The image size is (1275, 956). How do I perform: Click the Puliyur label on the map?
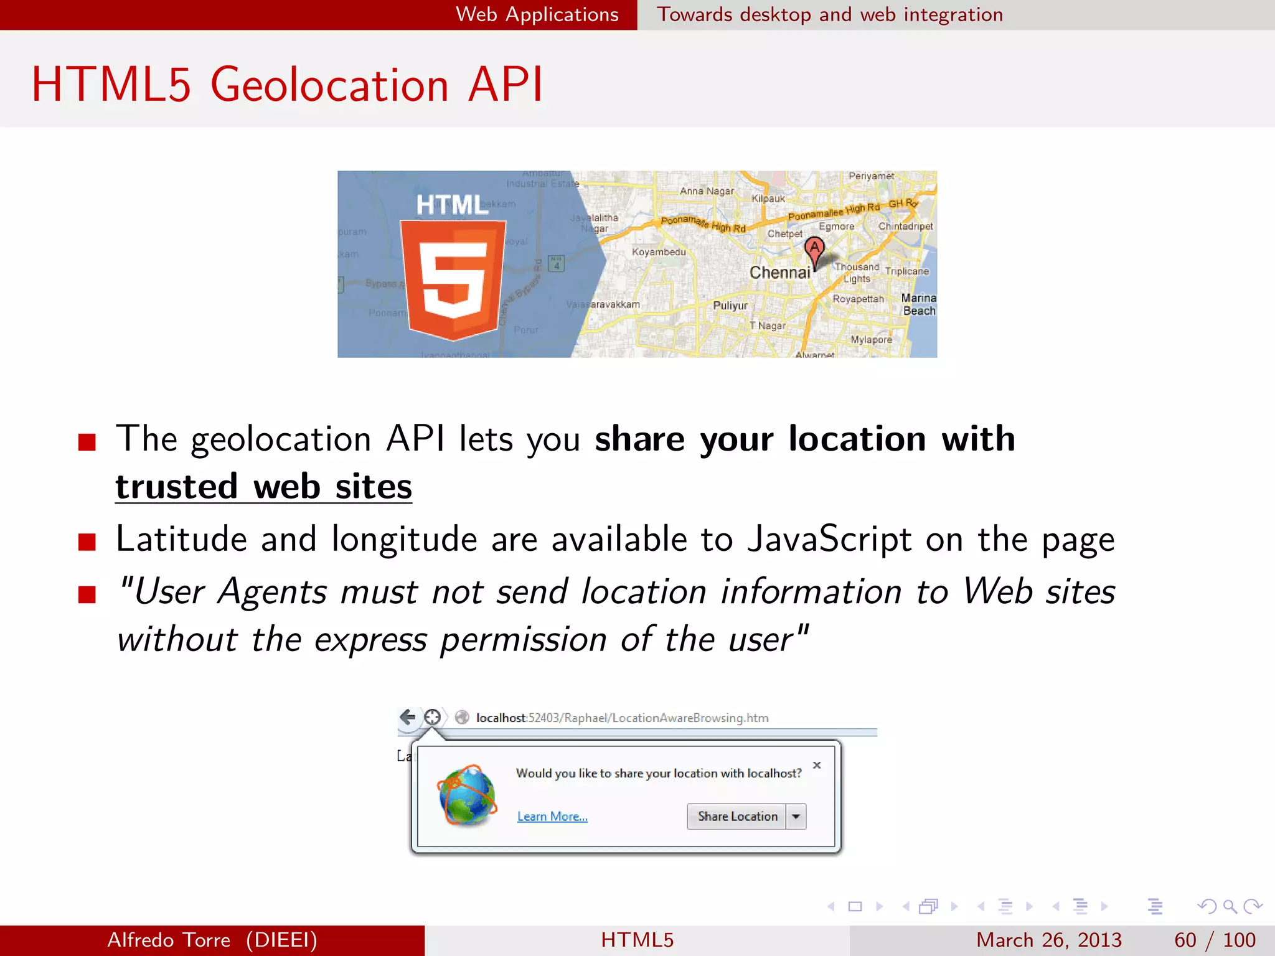(730, 306)
